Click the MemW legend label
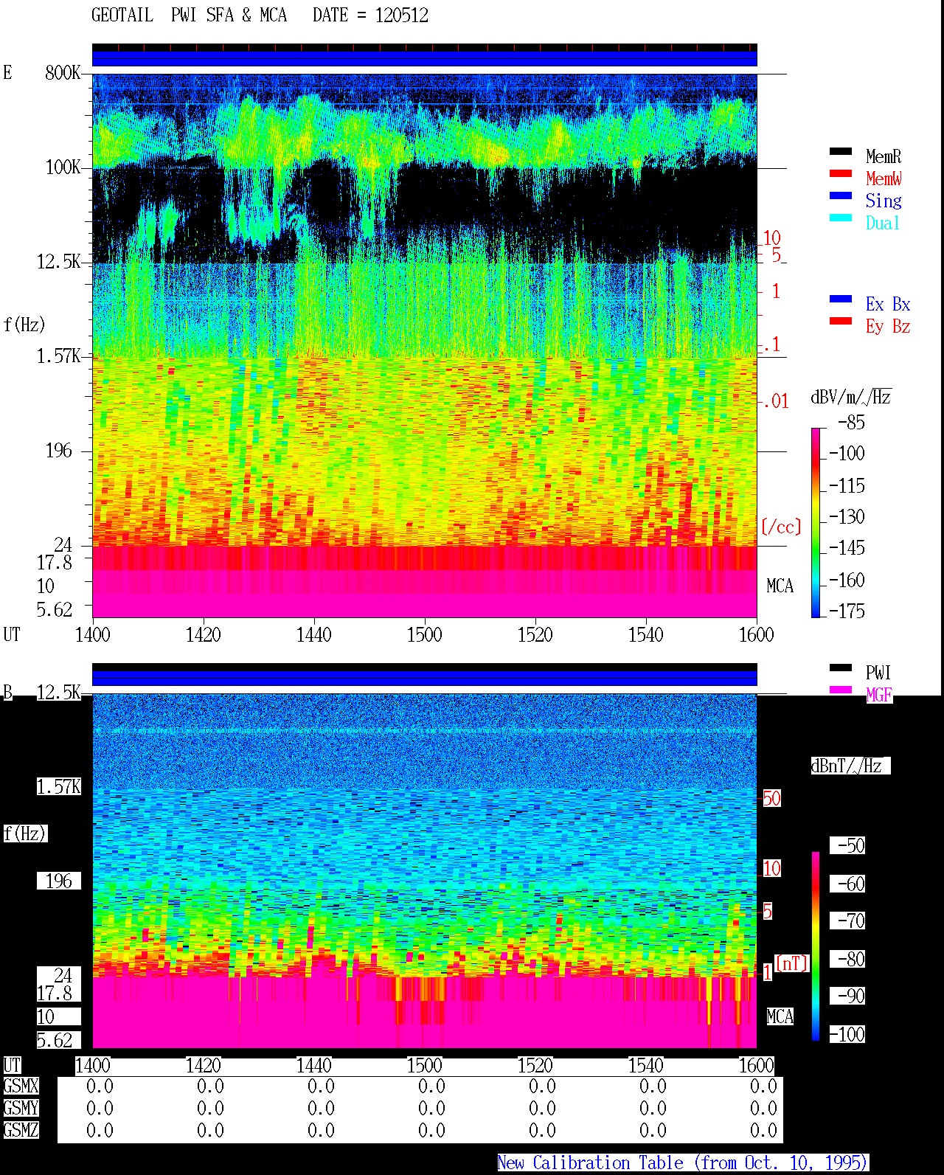The image size is (944, 1175). point(884,178)
